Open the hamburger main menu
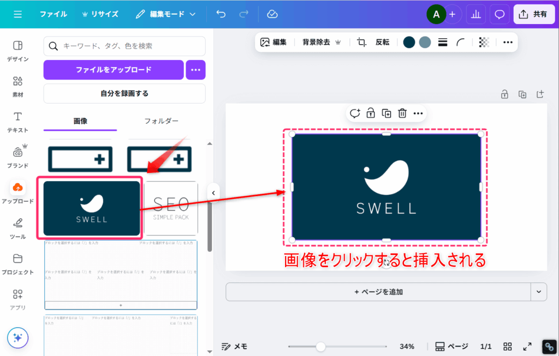 [x=17, y=14]
